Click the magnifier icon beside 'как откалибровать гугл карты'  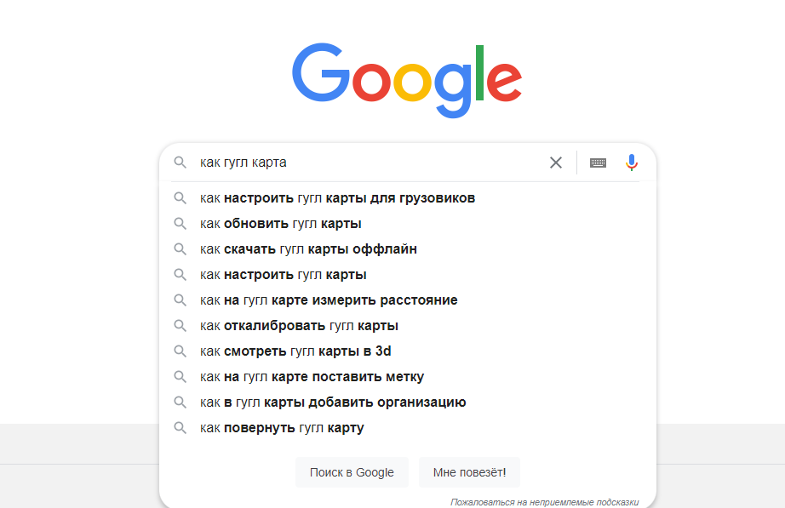(180, 325)
